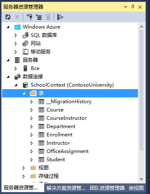Select the Enrollment table name

point(59,135)
